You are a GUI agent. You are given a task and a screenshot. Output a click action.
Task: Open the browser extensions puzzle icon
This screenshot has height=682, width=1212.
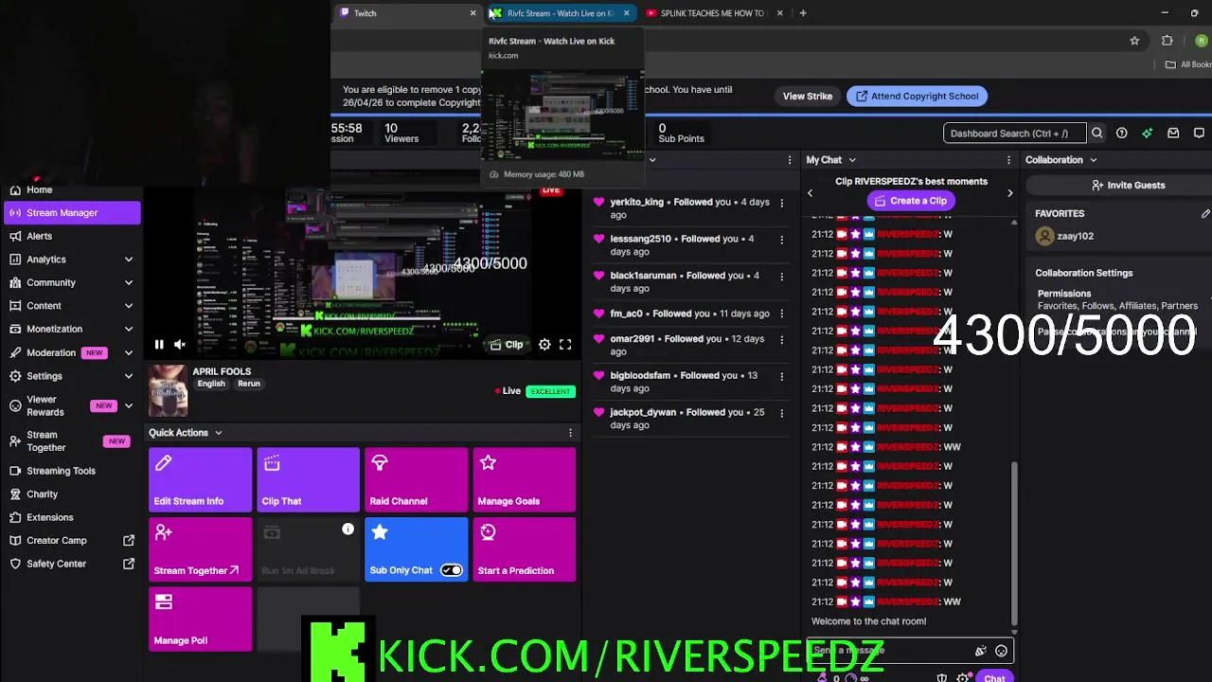tap(1167, 41)
